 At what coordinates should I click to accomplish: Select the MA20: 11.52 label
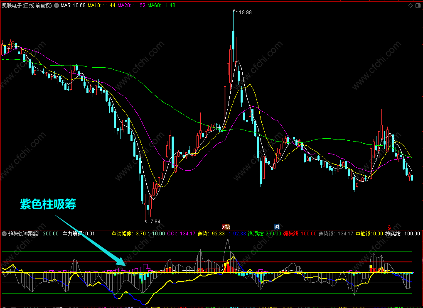pos(132,5)
